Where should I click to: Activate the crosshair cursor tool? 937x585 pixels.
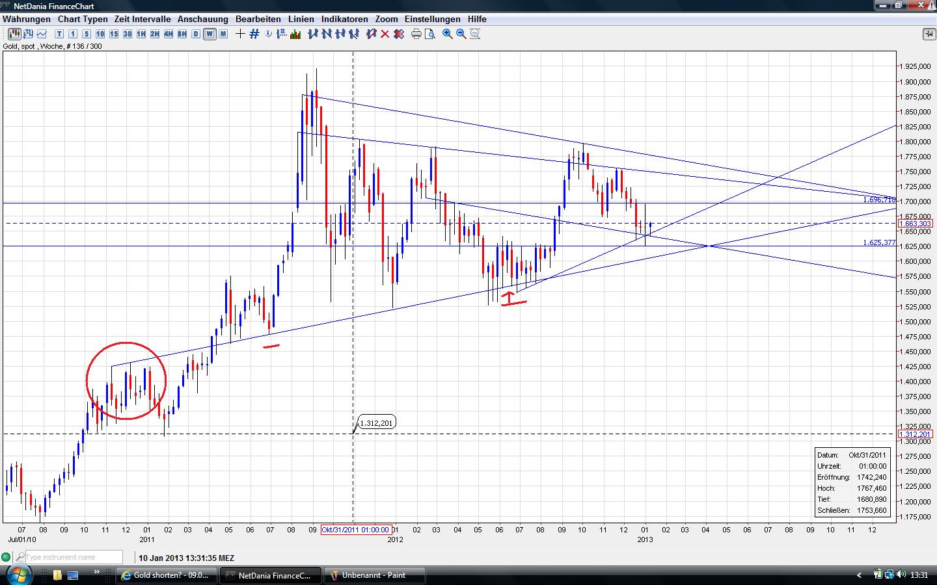tap(239, 34)
